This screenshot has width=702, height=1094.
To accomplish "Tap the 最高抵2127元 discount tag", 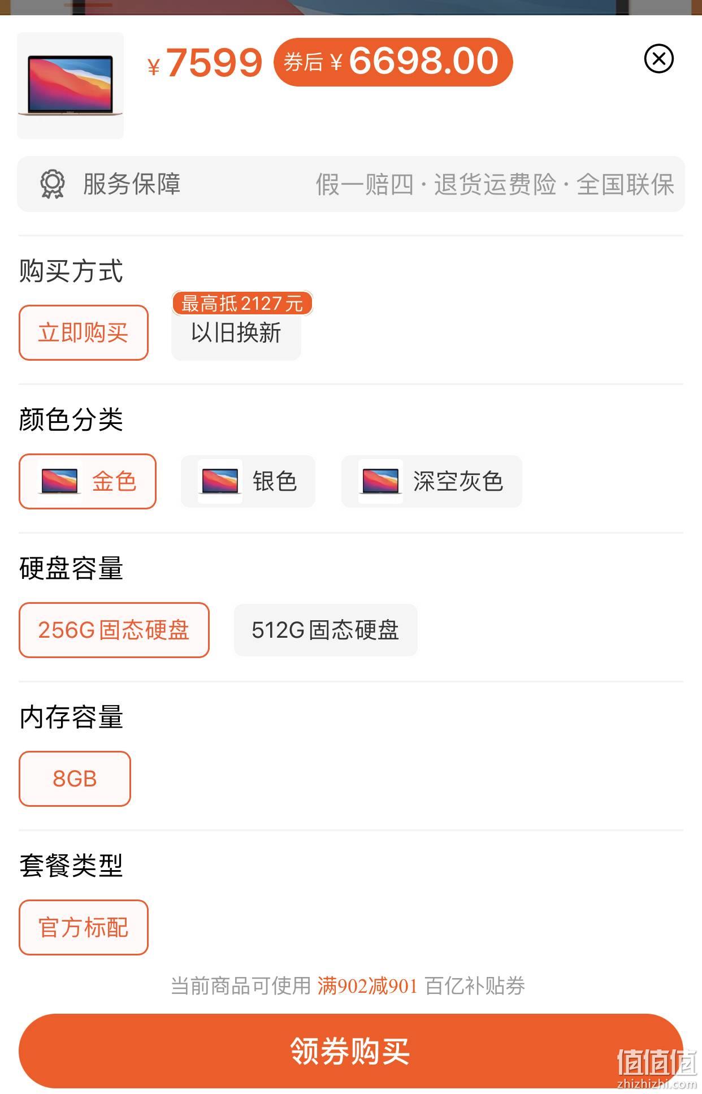I will (242, 303).
